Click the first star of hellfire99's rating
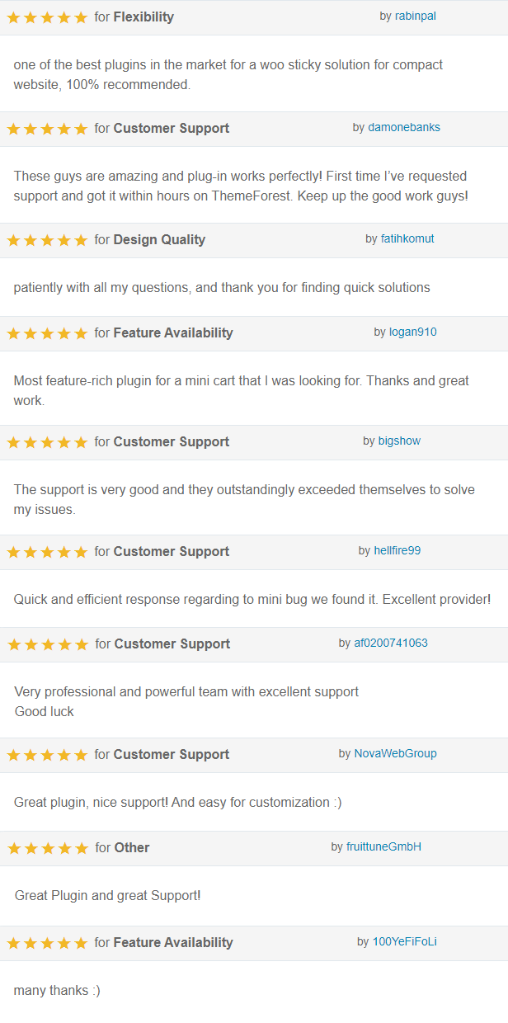 [x=12, y=551]
